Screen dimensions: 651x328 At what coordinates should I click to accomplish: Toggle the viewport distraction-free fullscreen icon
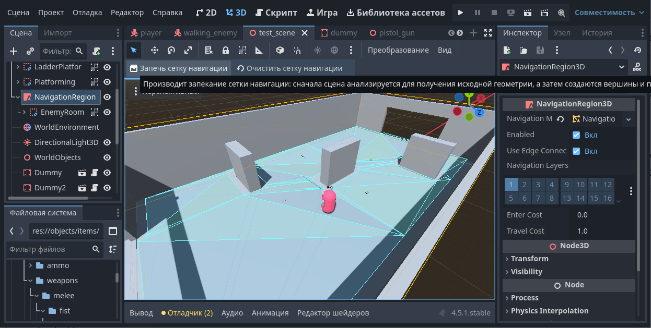(488, 33)
